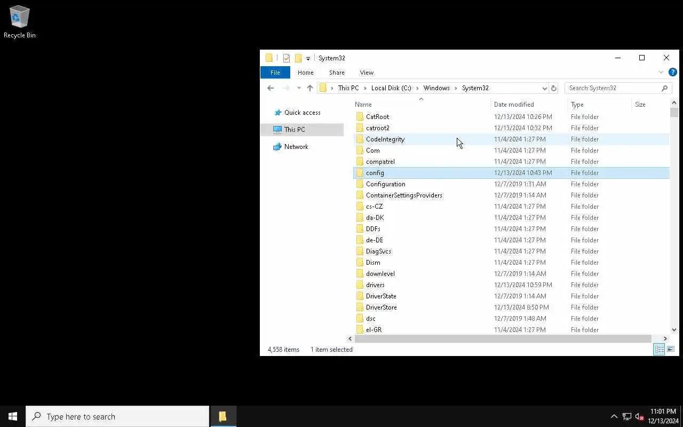This screenshot has height=427, width=683.
Task: Select the CatRoot folder icon
Action: pyautogui.click(x=360, y=117)
